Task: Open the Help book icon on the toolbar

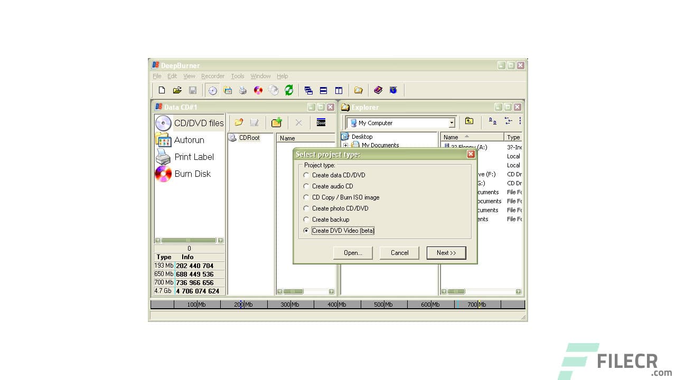Action: 378,90
